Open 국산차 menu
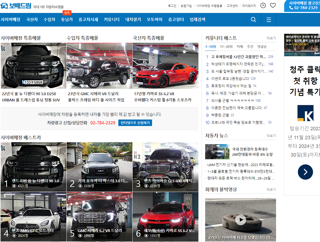The height and width of the screenshot is (242, 320). [x=32, y=19]
